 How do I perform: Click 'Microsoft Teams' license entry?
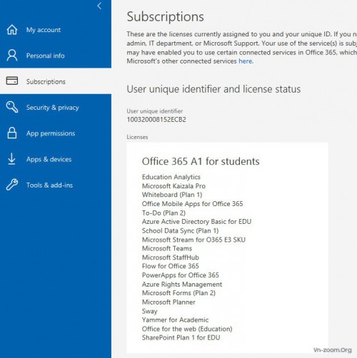coord(167,248)
